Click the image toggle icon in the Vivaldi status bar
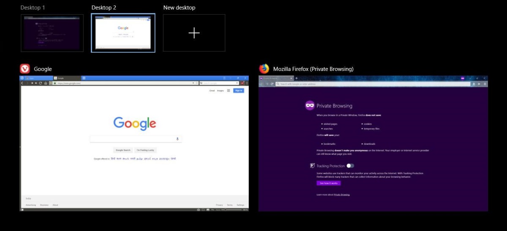507x231 pixels. point(208,209)
